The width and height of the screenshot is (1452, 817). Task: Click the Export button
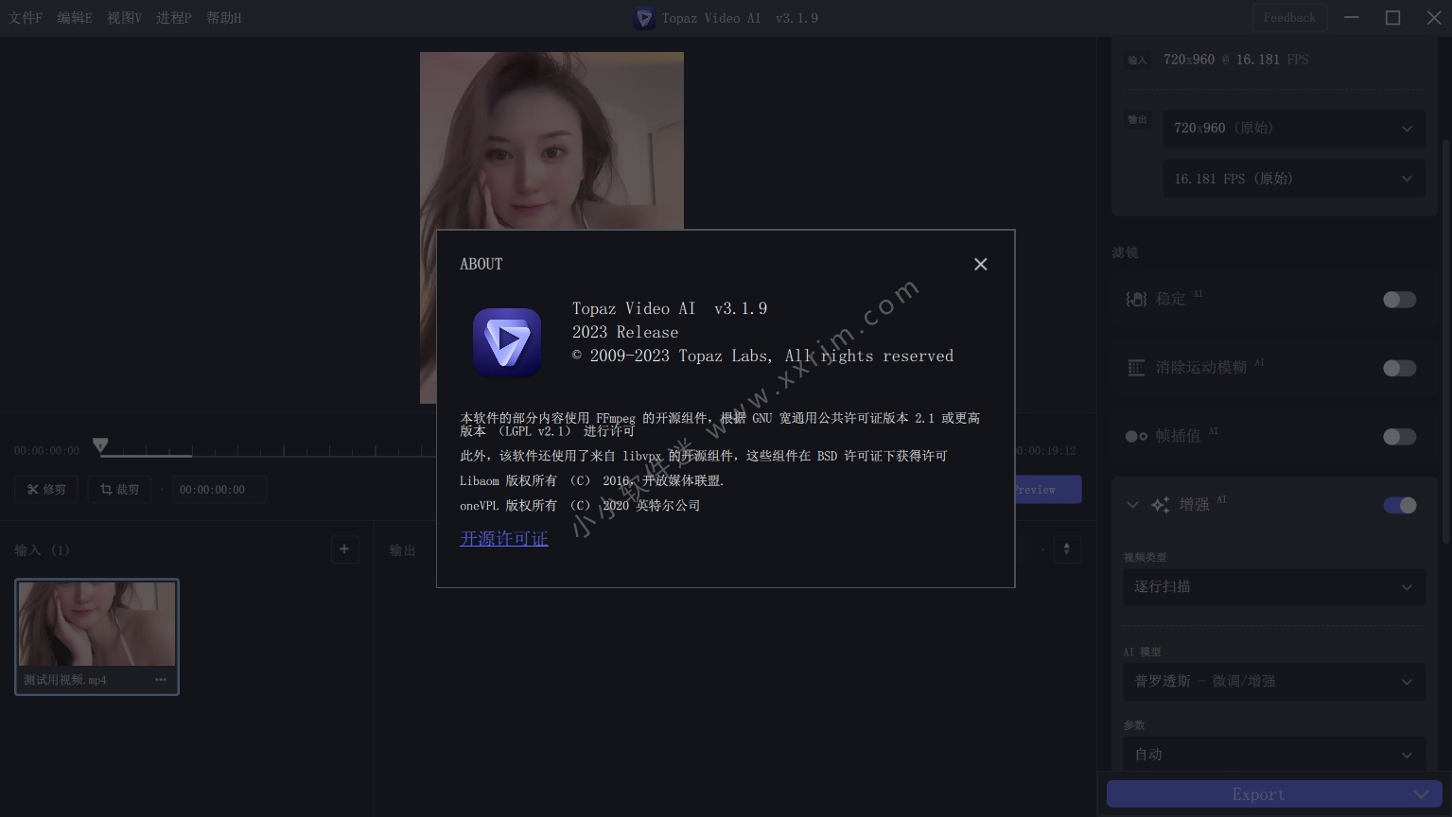(x=1256, y=794)
